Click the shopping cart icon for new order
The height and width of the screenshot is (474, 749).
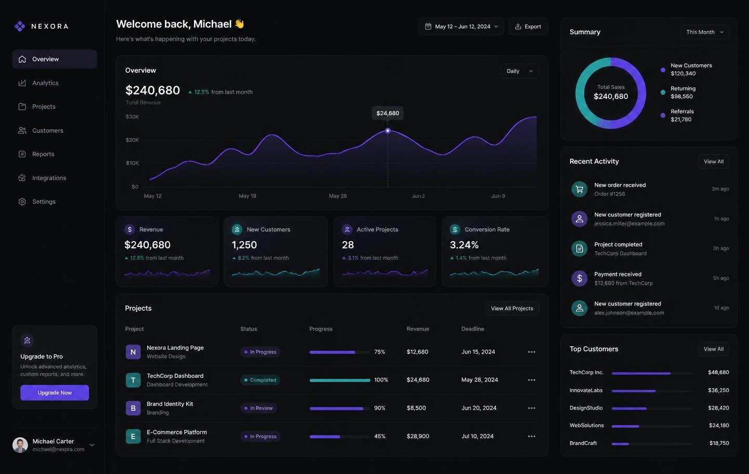tap(579, 189)
